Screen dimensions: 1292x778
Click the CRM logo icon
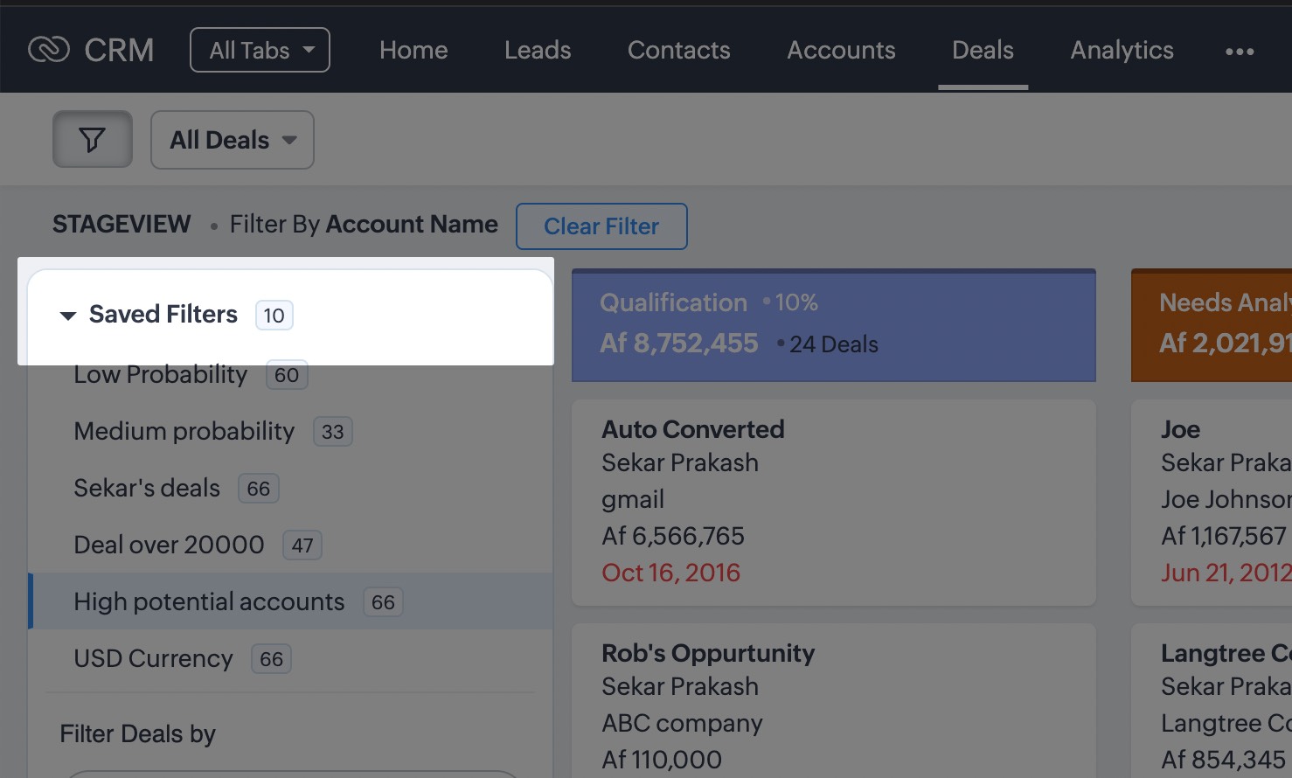[x=49, y=50]
